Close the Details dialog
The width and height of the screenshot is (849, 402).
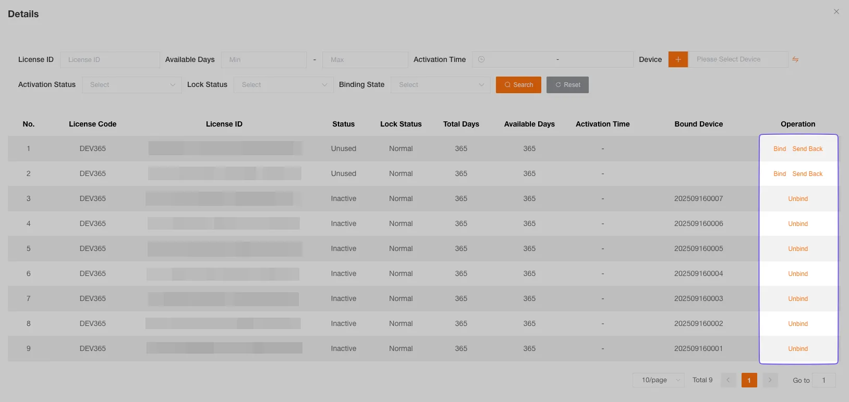[836, 11]
